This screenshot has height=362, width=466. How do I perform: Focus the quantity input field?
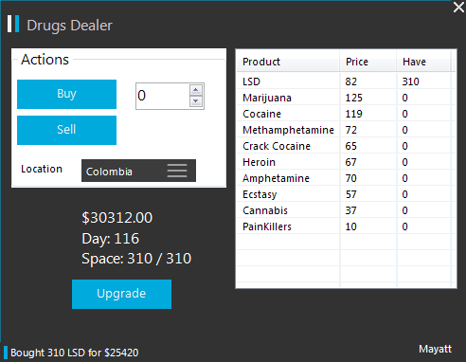pyautogui.click(x=163, y=96)
